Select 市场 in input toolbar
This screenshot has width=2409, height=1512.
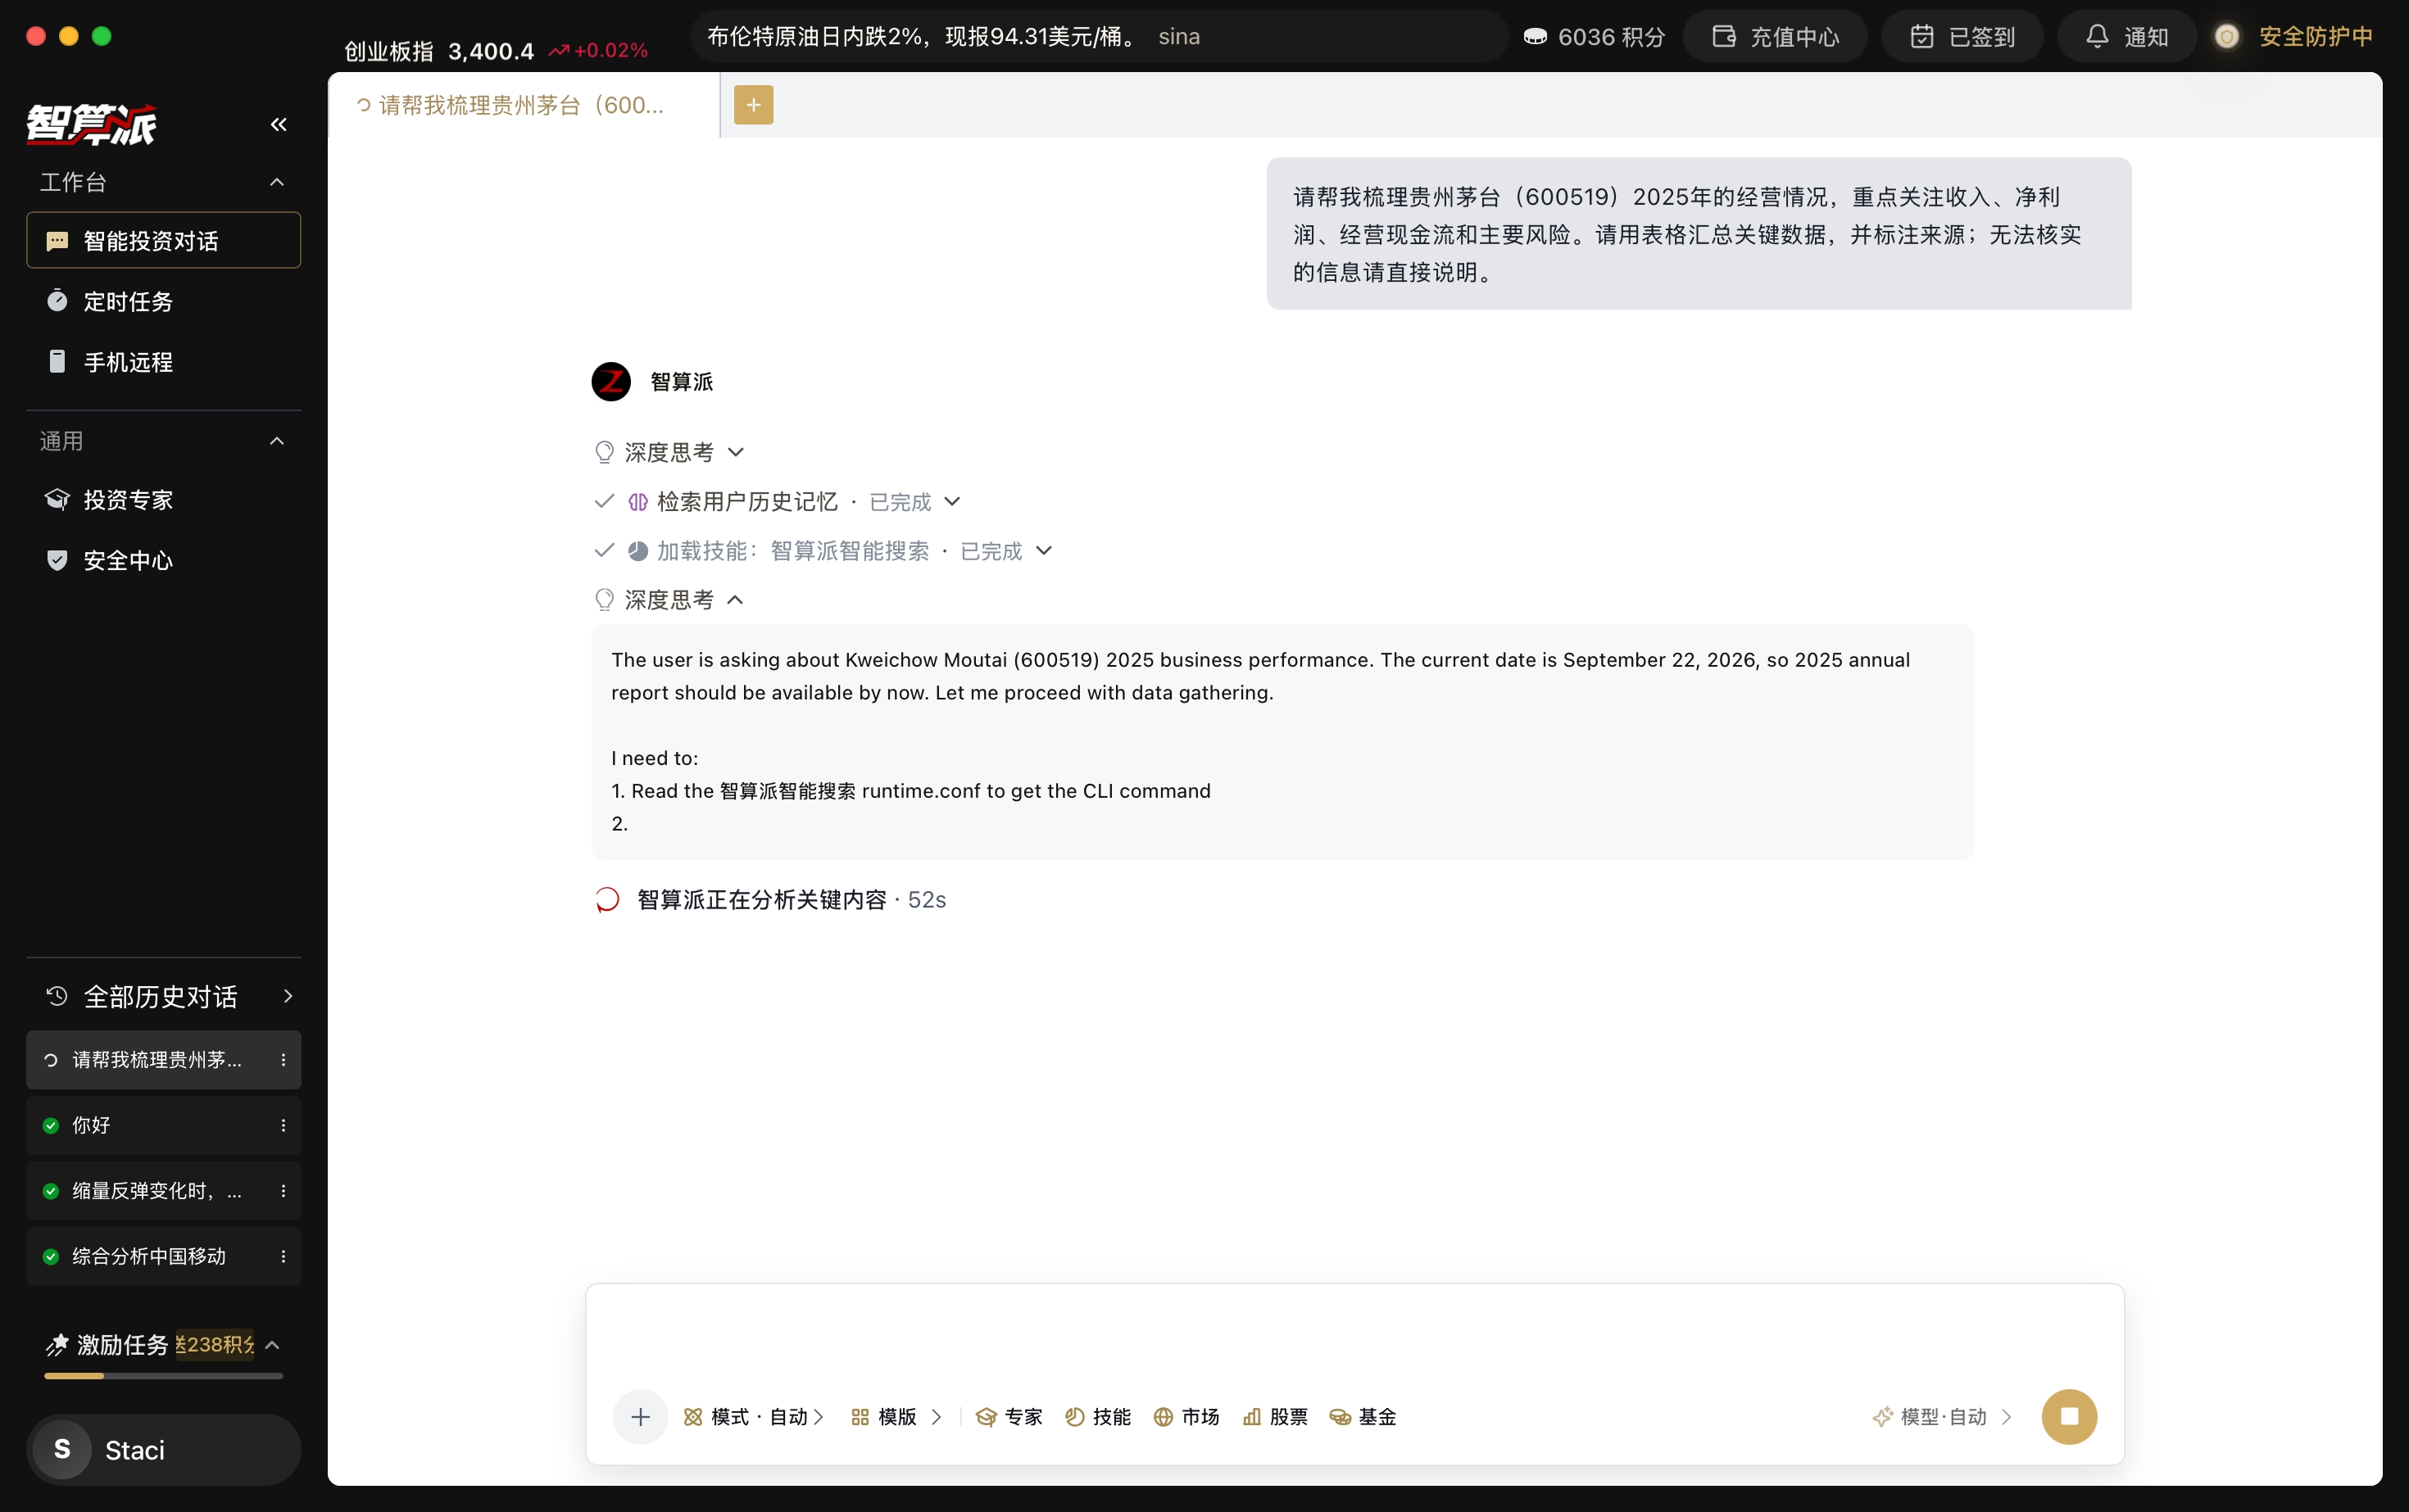[1186, 1417]
